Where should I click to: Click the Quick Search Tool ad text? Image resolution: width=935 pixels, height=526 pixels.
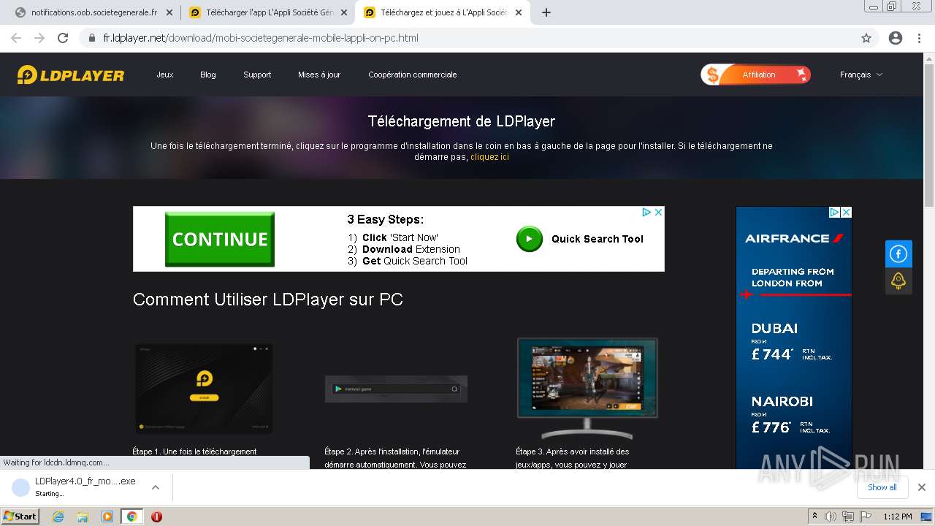coord(598,239)
